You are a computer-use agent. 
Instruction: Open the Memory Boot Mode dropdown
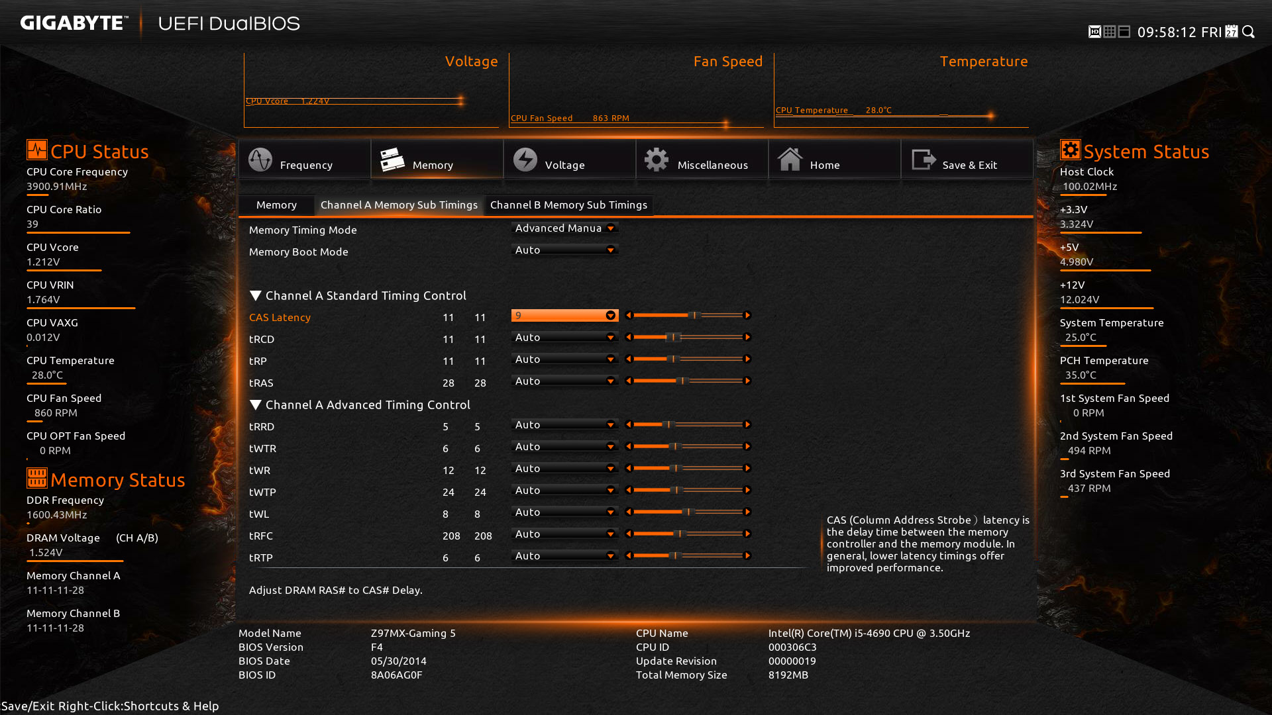tap(564, 250)
